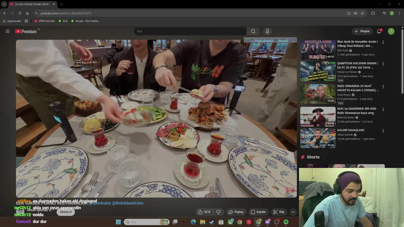The height and width of the screenshot is (227, 404).
Task: Click the İlker Ayrık channel name
Action: click(343, 50)
